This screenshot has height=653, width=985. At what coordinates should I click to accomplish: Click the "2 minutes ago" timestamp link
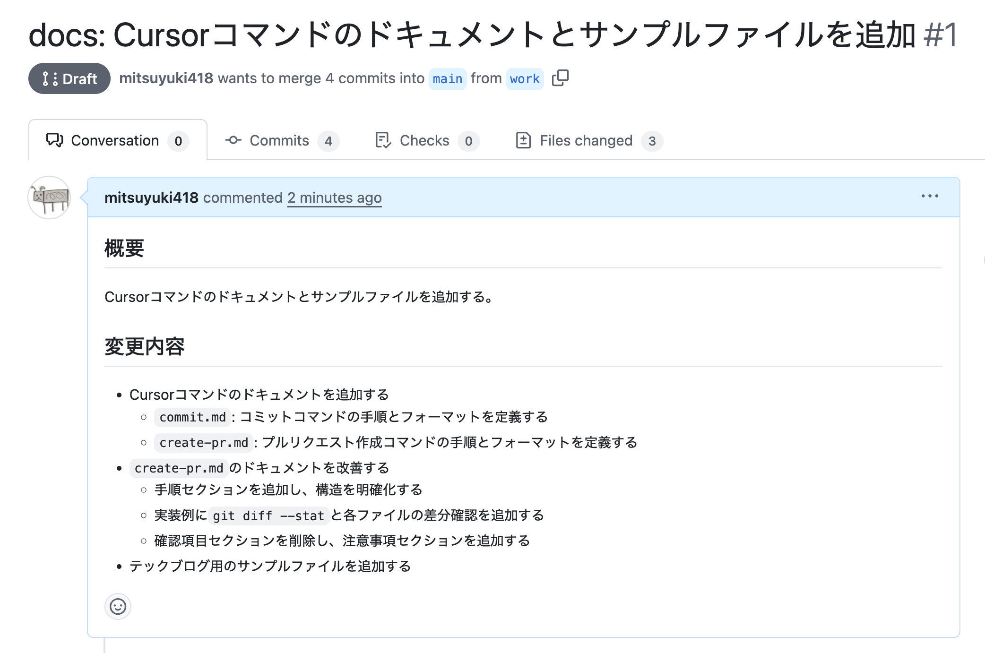[334, 198]
